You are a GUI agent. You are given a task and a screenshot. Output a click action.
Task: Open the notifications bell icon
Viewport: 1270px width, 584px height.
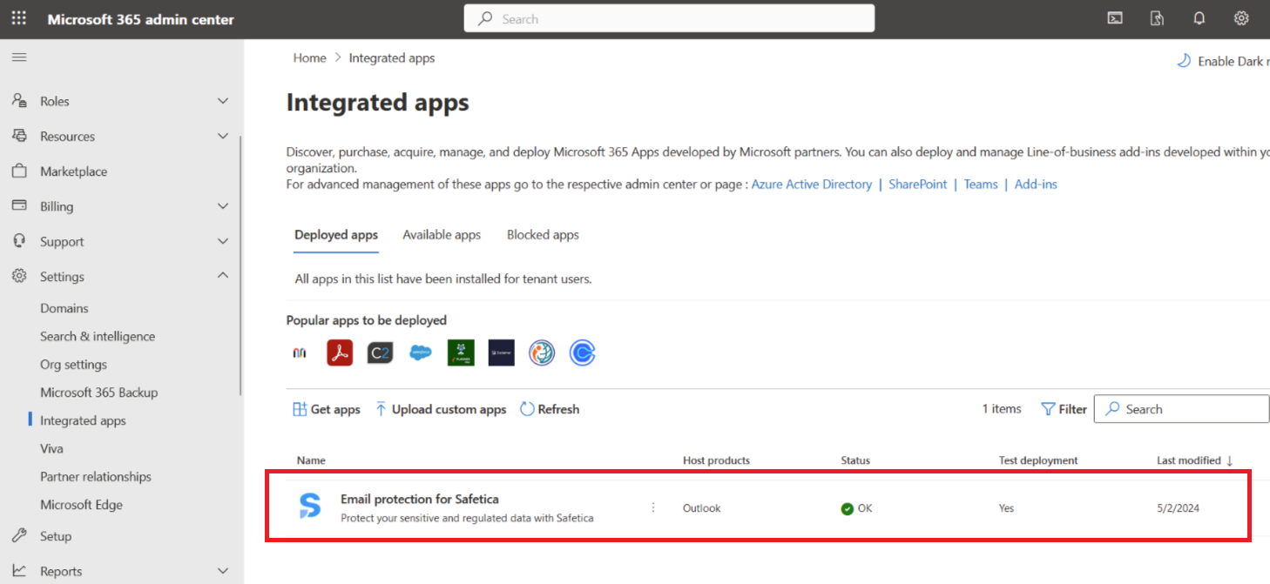1199,18
